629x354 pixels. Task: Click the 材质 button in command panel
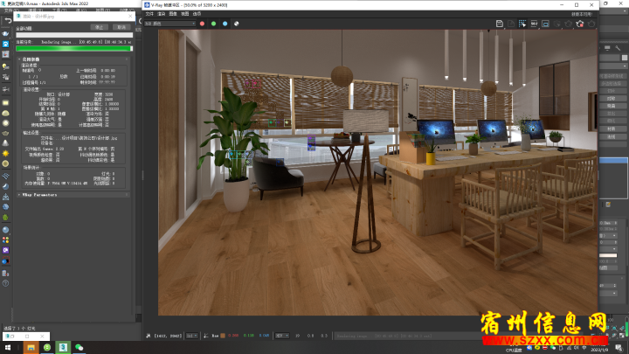pos(612,128)
